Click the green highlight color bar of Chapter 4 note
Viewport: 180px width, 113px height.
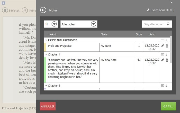click(x=45, y=70)
